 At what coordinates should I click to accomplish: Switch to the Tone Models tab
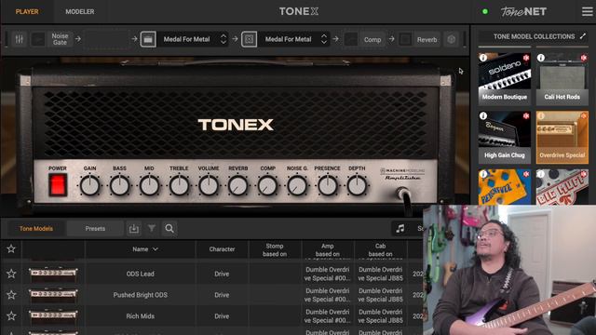[36, 229]
